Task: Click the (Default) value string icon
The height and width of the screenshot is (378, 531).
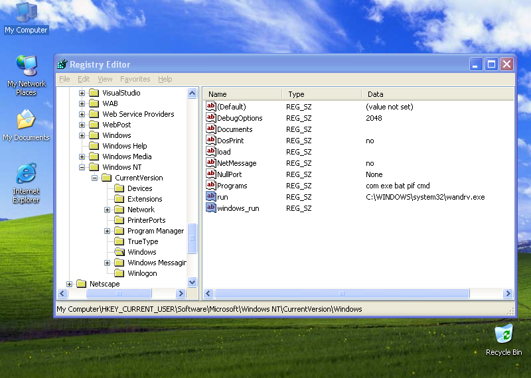Action: click(x=211, y=107)
